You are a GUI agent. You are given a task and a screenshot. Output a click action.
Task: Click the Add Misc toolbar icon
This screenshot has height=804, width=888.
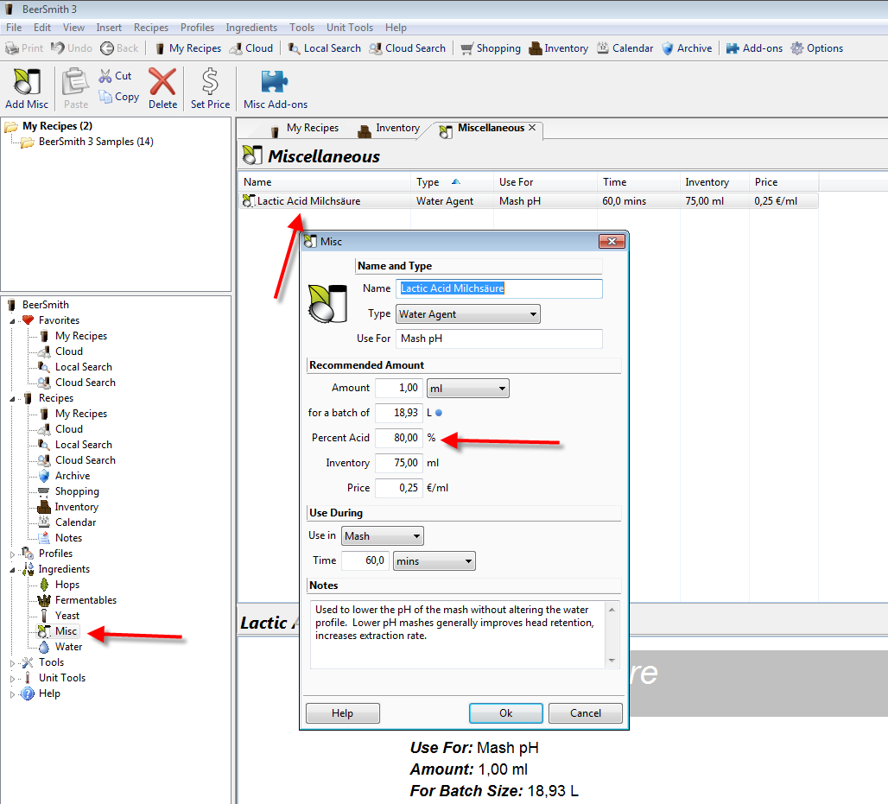tap(26, 83)
